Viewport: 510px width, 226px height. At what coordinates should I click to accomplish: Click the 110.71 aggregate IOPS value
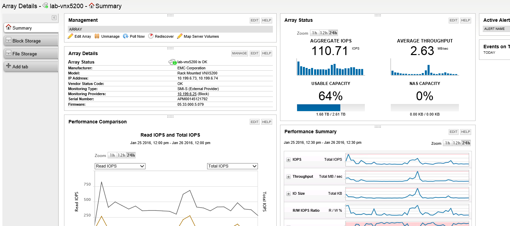tap(330, 51)
